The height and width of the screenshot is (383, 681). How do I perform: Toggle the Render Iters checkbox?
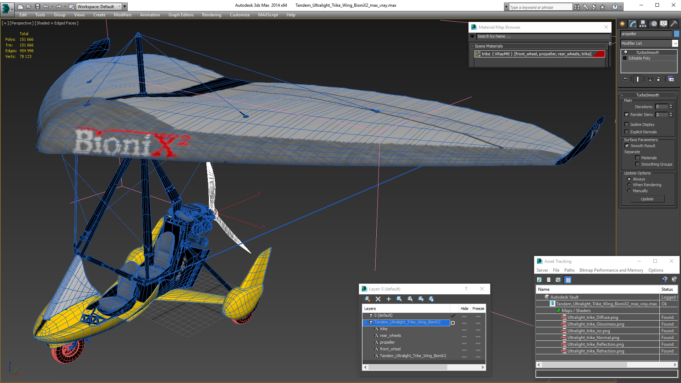[x=626, y=115]
